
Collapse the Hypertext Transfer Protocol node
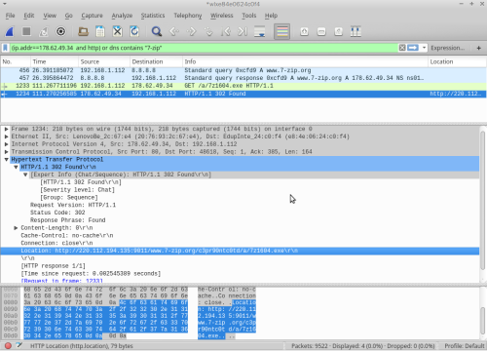point(6,159)
